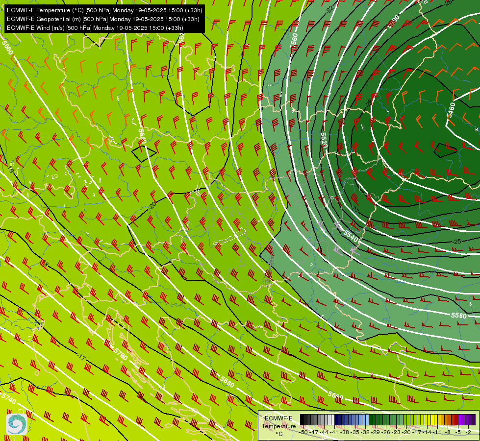Click the -50 tick on temperature legend
The image size is (480, 441).
[x=304, y=432]
